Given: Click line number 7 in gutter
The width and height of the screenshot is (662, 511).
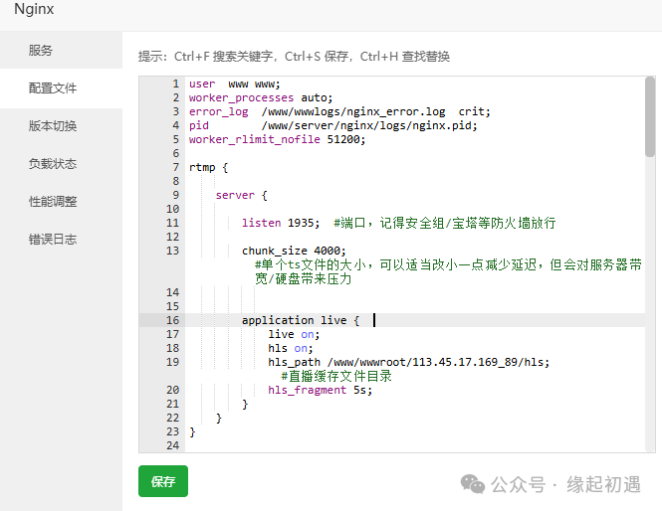Looking at the screenshot, I should click(175, 167).
